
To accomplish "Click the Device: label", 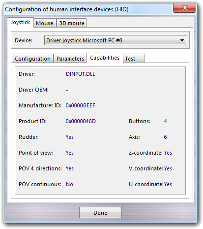I will [x=24, y=40].
